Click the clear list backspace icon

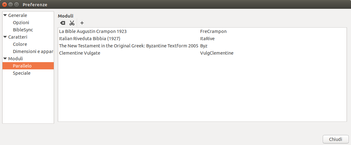[63, 23]
